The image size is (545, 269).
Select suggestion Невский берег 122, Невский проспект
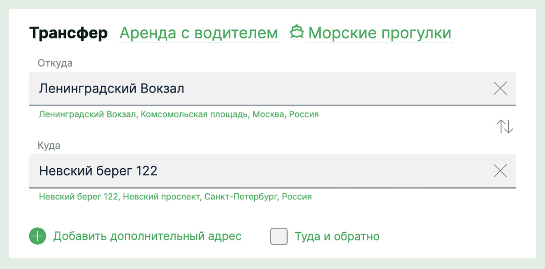(x=175, y=196)
